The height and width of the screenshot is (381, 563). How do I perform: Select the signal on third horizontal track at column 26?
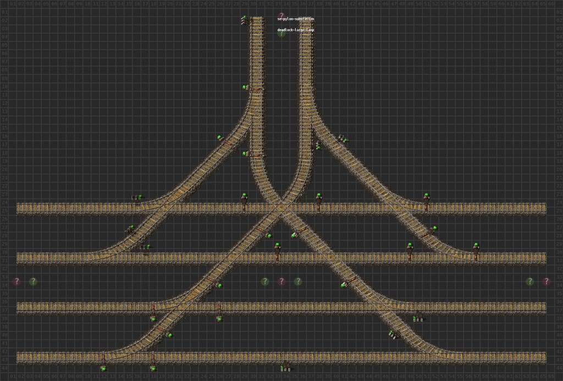pos(219,312)
